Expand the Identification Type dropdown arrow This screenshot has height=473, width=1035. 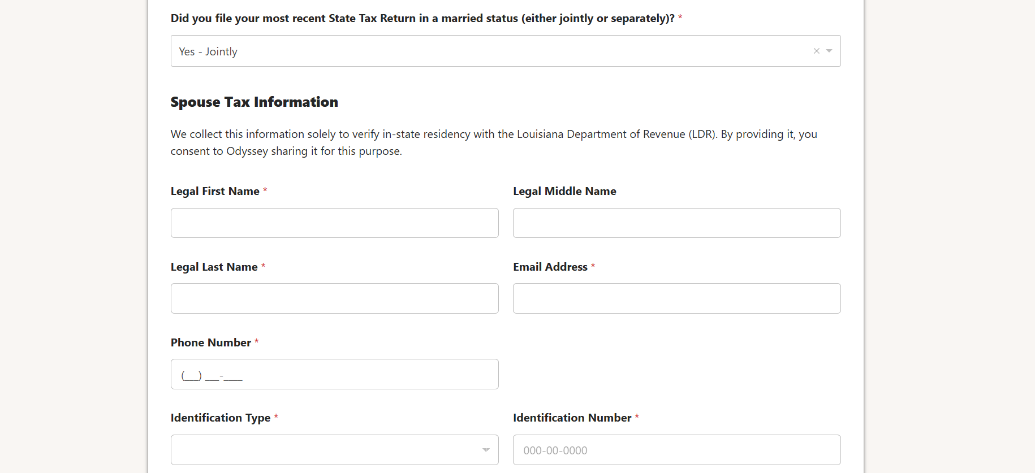pyautogui.click(x=486, y=450)
